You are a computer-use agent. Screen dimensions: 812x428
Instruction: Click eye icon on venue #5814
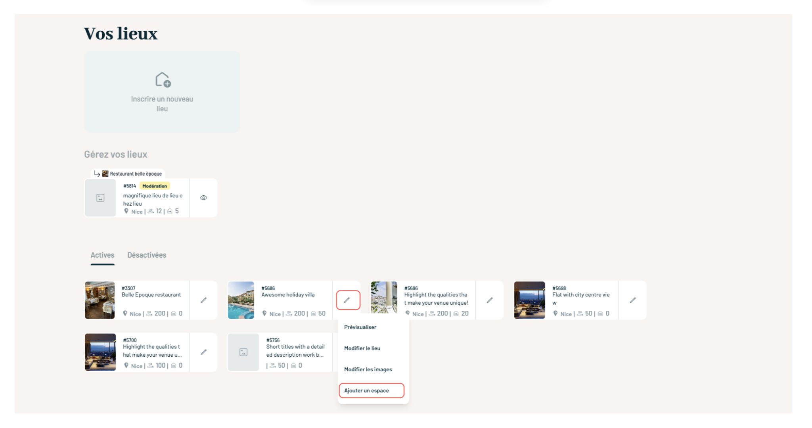(203, 198)
